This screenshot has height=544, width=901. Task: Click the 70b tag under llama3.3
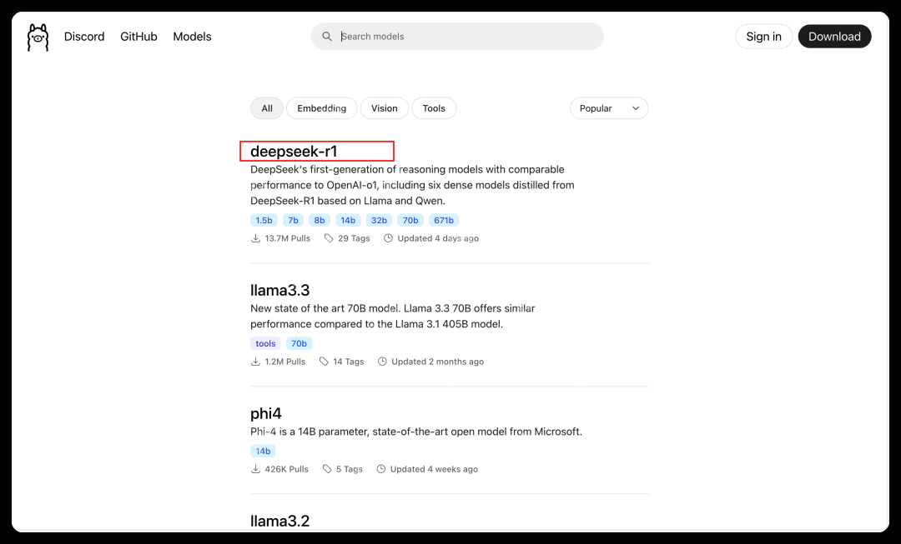click(x=299, y=344)
